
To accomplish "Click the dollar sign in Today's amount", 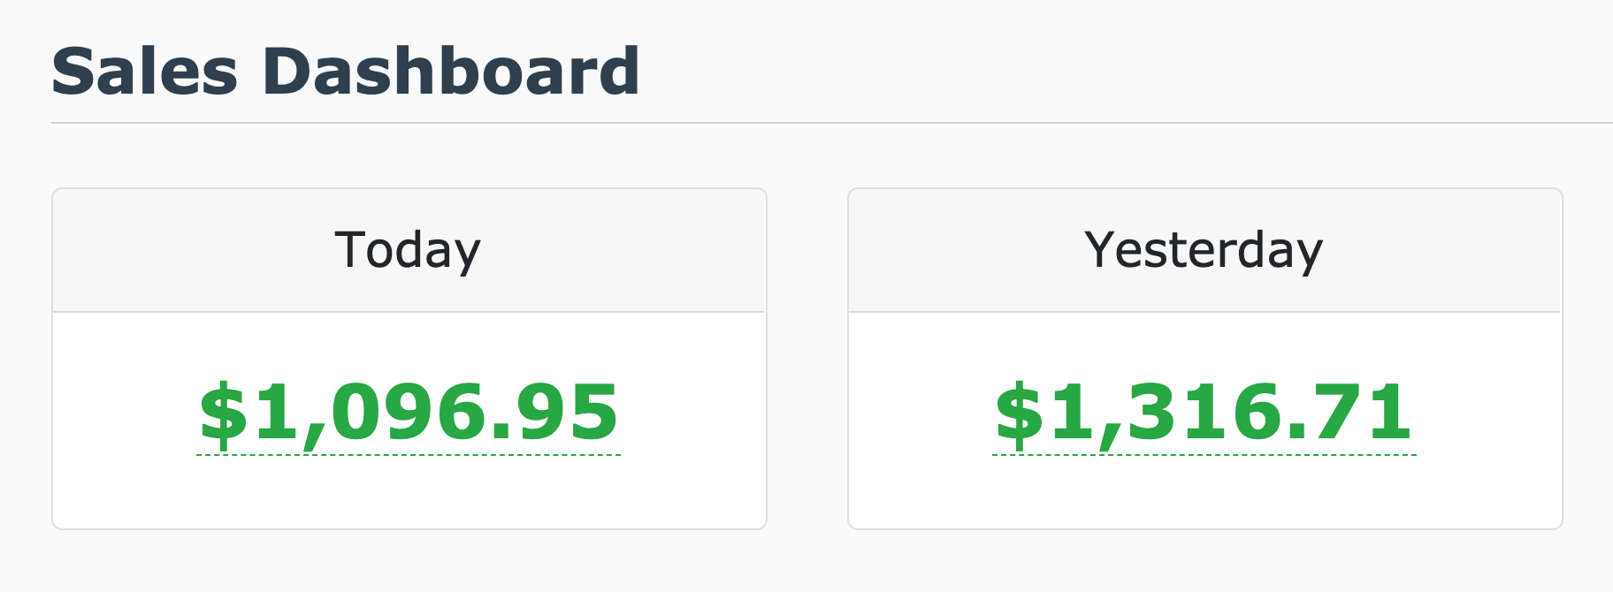I will [x=222, y=413].
